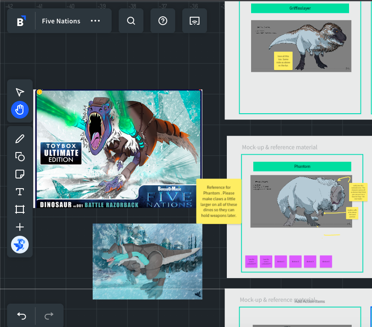
Task: Open the blue bird assistant
Action: point(20,245)
